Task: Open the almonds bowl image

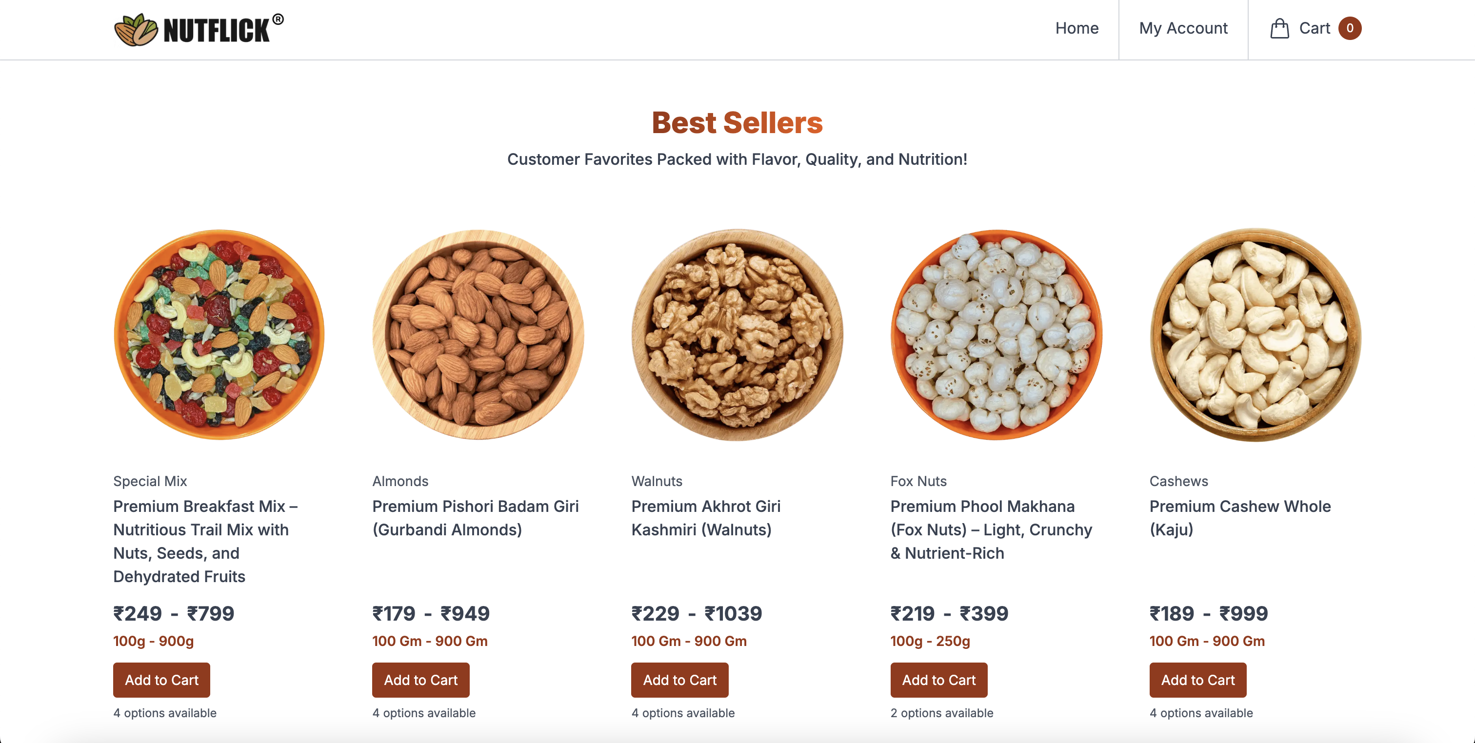Action: click(478, 335)
